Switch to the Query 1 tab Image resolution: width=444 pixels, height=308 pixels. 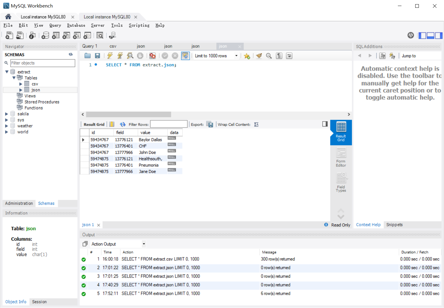tap(90, 46)
